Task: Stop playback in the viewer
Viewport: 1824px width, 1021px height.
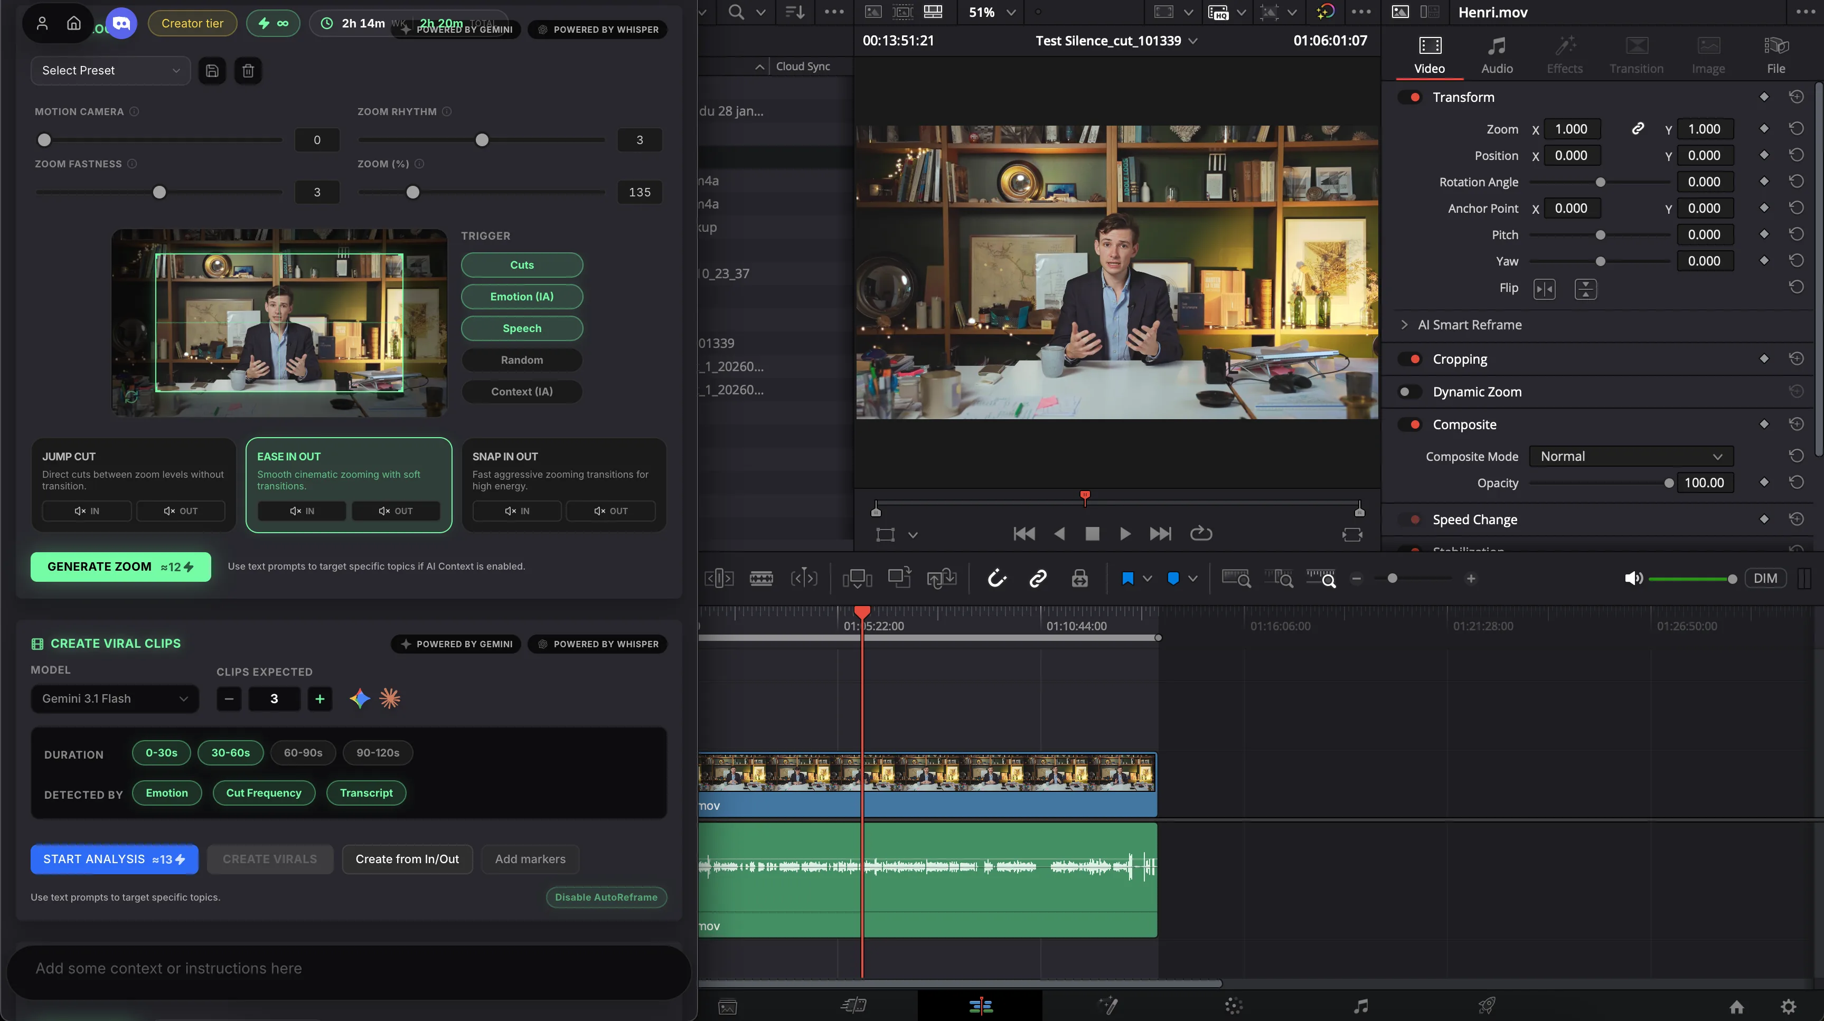Action: 1092,534
